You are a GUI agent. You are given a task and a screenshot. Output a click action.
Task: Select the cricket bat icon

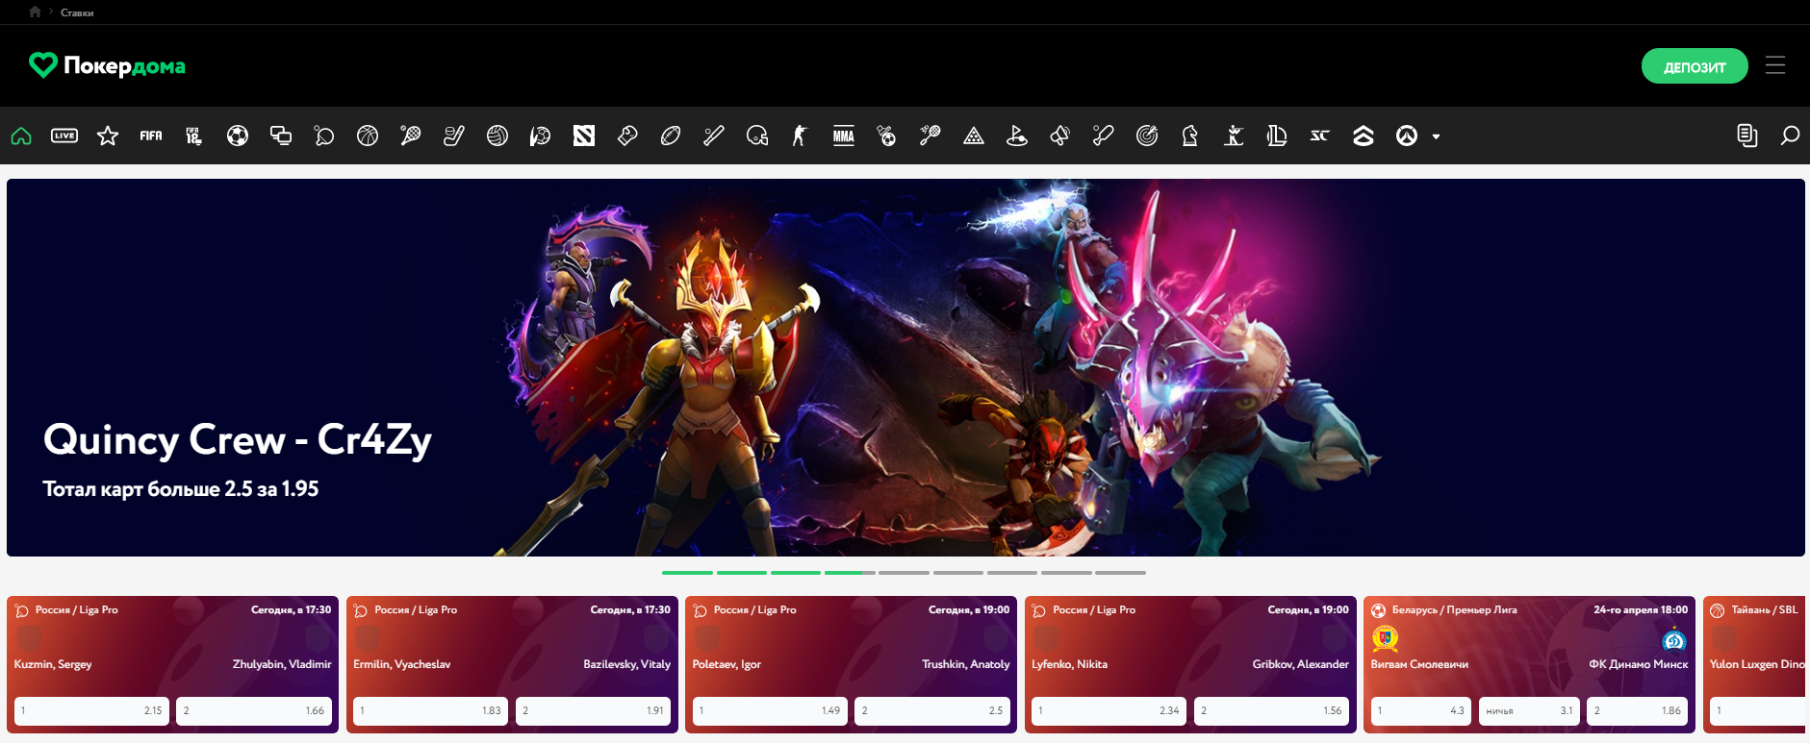point(1104,136)
